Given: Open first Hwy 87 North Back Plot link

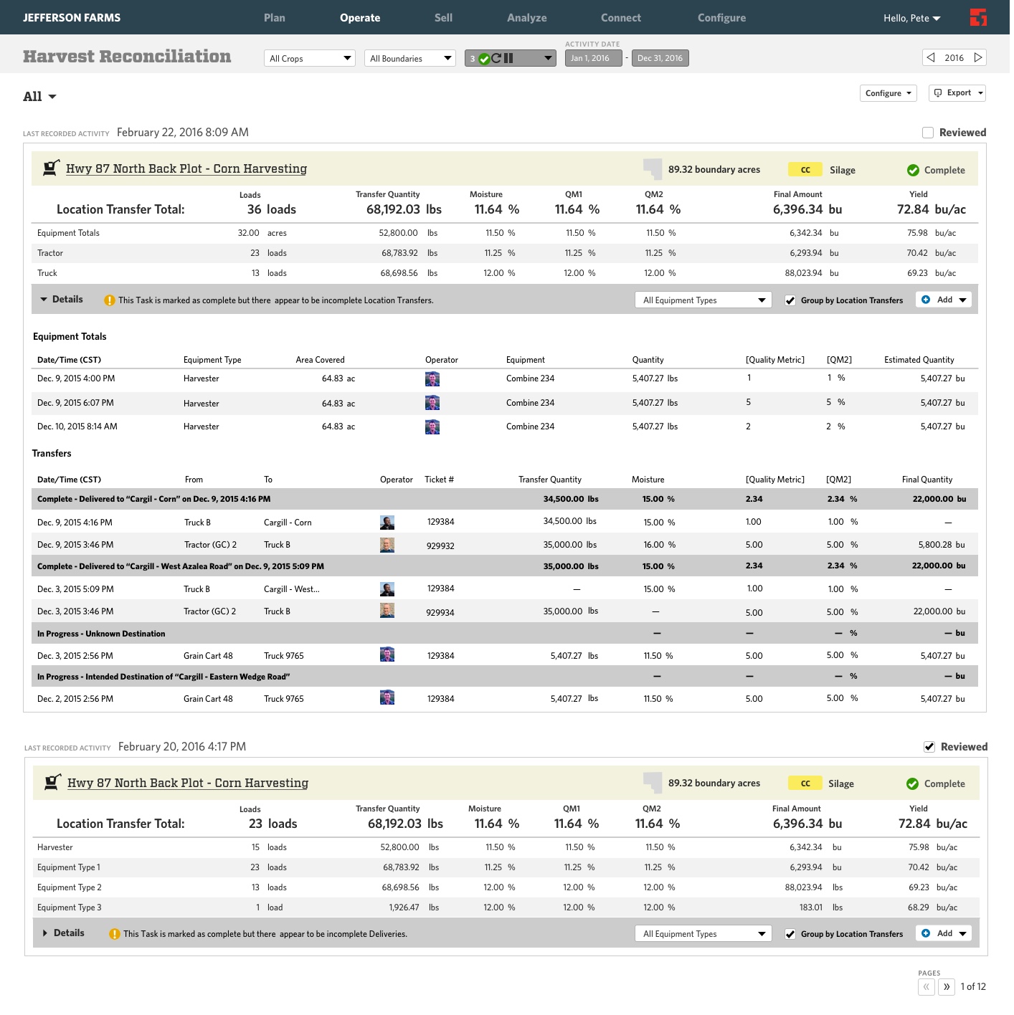Looking at the screenshot, I should tap(186, 168).
